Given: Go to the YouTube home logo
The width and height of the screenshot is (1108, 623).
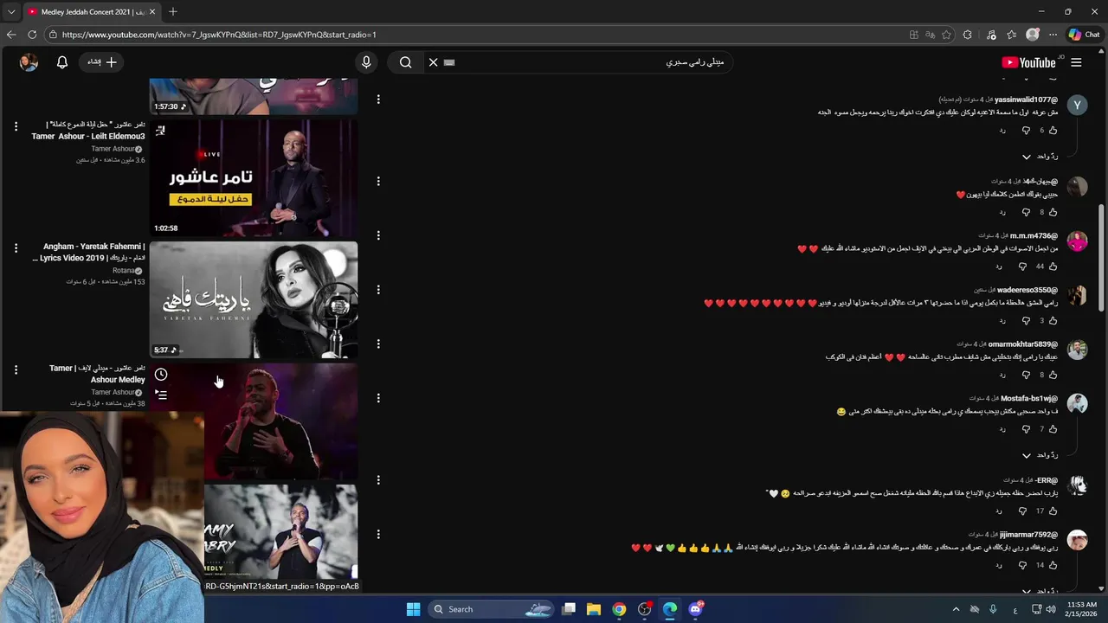Looking at the screenshot, I should [x=1028, y=62].
